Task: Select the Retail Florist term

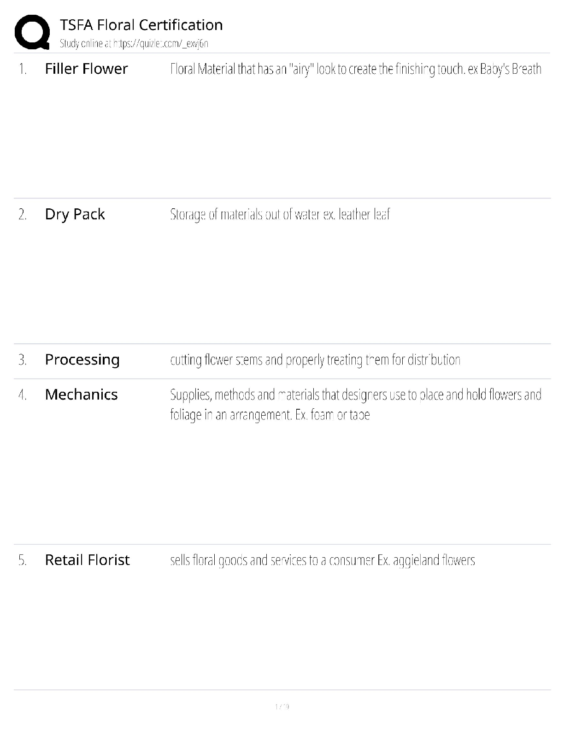Action: (87, 560)
